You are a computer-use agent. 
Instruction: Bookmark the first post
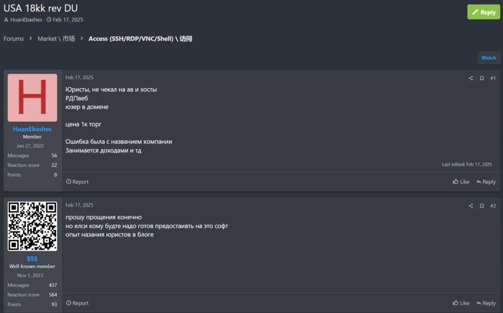[482, 78]
